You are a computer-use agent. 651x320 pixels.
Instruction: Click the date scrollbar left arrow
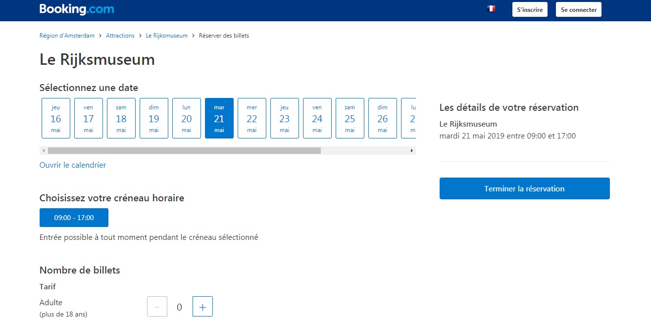(x=44, y=150)
